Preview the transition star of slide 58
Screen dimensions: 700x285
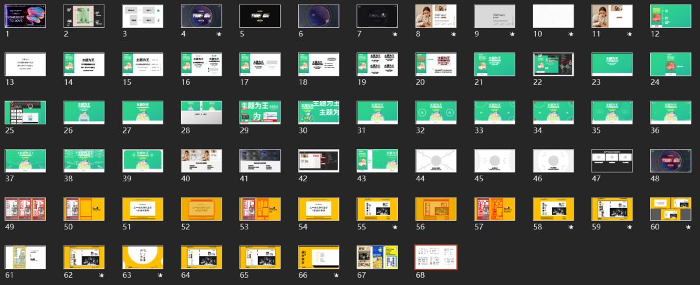point(571,227)
